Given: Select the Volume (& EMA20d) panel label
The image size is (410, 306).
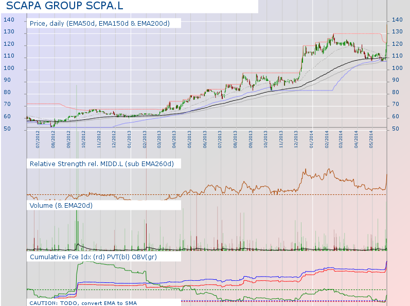Looking at the screenshot, I should tap(61, 206).
